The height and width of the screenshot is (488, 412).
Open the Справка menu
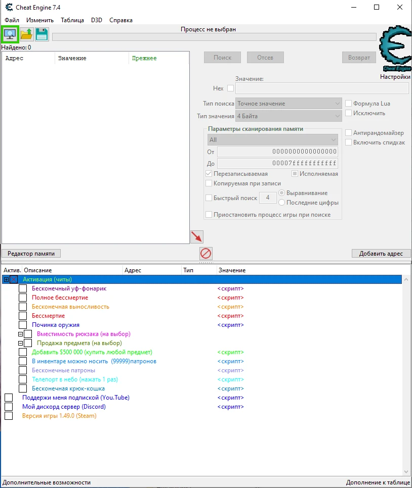point(120,20)
